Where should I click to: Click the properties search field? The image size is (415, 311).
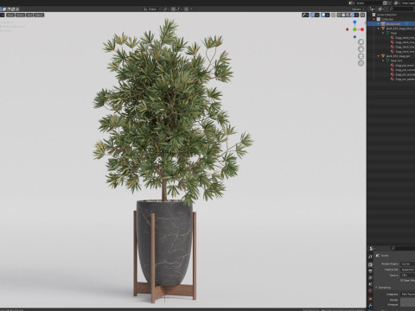click(x=403, y=248)
